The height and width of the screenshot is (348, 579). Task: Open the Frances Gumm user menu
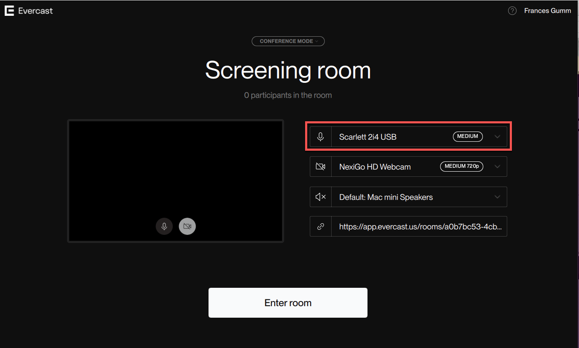click(x=547, y=11)
